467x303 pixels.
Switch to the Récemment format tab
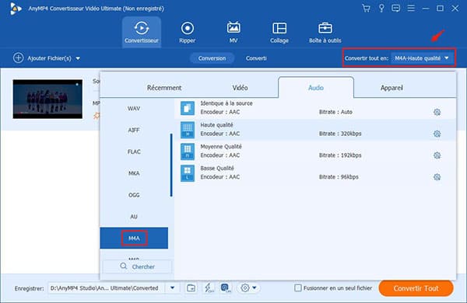(164, 88)
